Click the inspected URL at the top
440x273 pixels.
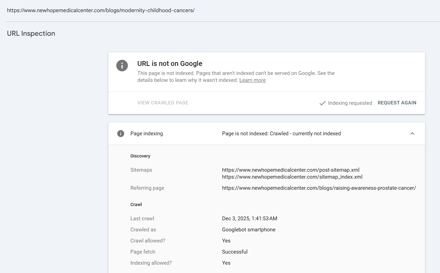click(101, 10)
